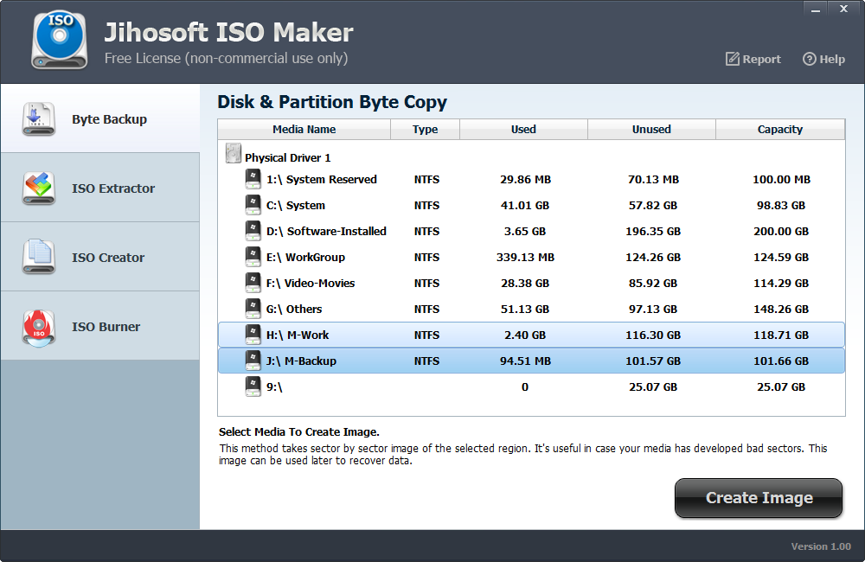The height and width of the screenshot is (562, 865).
Task: Click the 85.92 GB unused value
Action: (x=653, y=283)
